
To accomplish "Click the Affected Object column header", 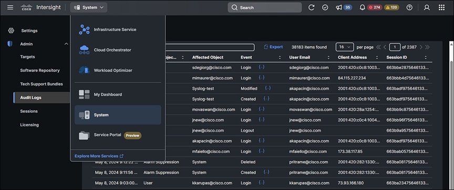I will [x=208, y=58].
